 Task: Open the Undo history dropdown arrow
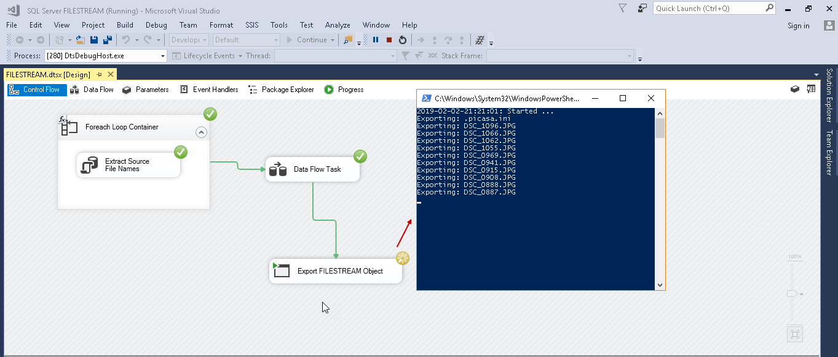[136, 40]
